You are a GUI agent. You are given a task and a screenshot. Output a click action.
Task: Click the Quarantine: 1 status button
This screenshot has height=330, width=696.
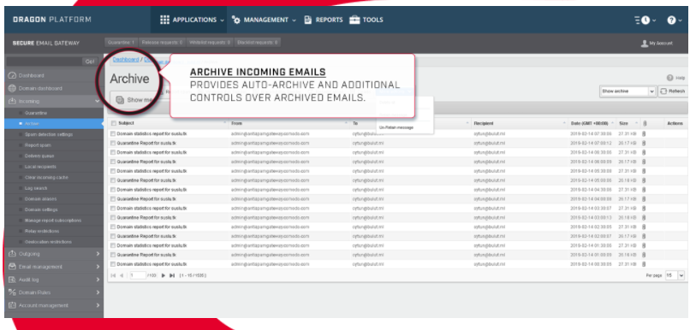(122, 43)
